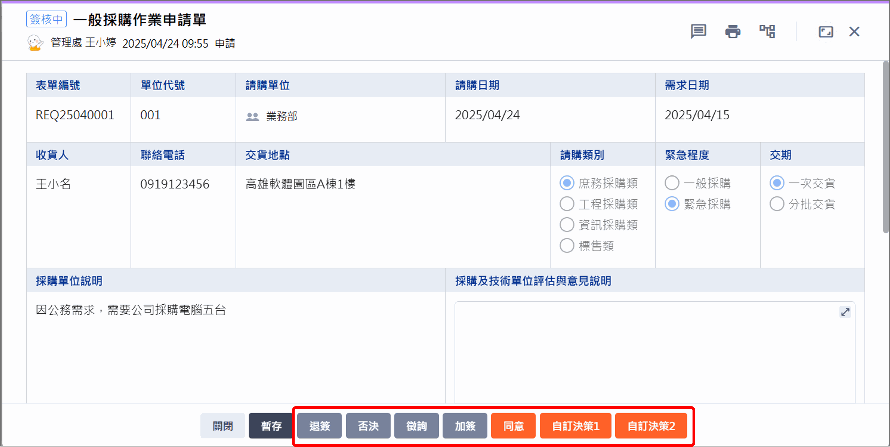
Task: Click the 業務部 department group icon
Action: [x=252, y=116]
